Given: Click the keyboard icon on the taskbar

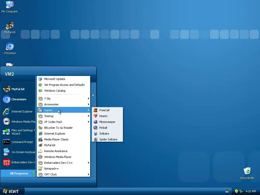Looking at the screenshot, I should coord(227,191).
